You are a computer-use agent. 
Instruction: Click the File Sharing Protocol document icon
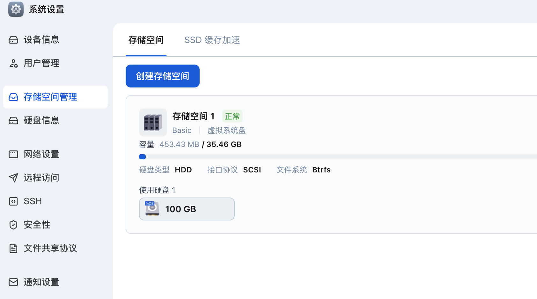[13, 248]
